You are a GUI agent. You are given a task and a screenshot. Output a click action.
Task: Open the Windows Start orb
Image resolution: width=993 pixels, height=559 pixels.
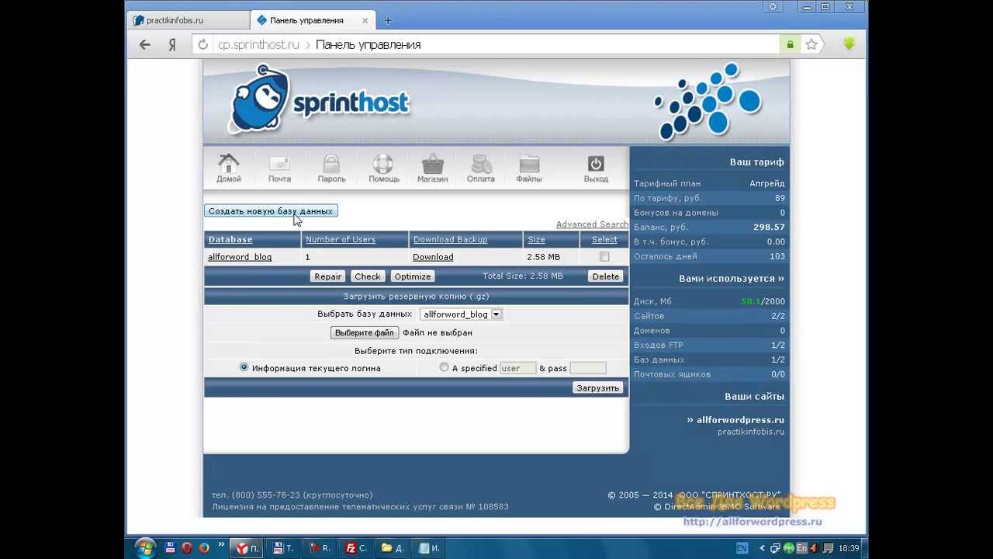(x=145, y=548)
